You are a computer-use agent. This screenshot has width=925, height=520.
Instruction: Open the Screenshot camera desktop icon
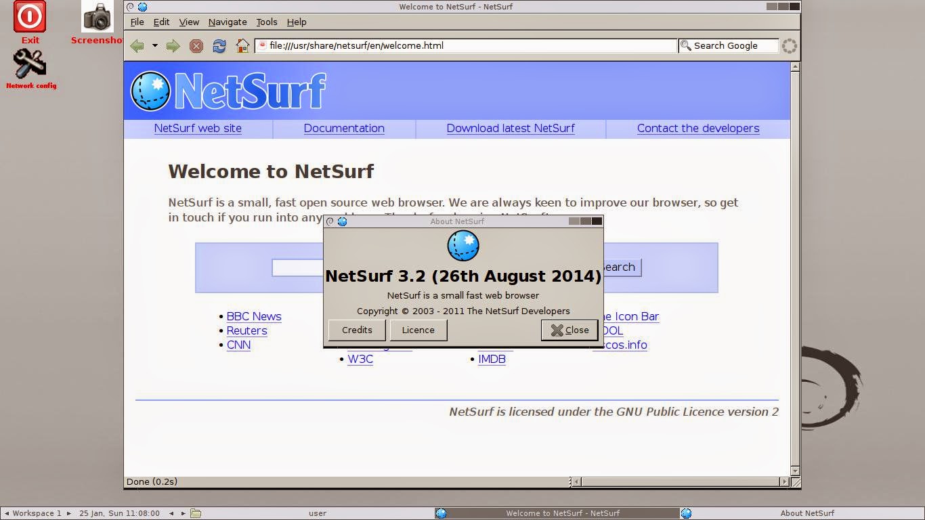[x=98, y=17]
